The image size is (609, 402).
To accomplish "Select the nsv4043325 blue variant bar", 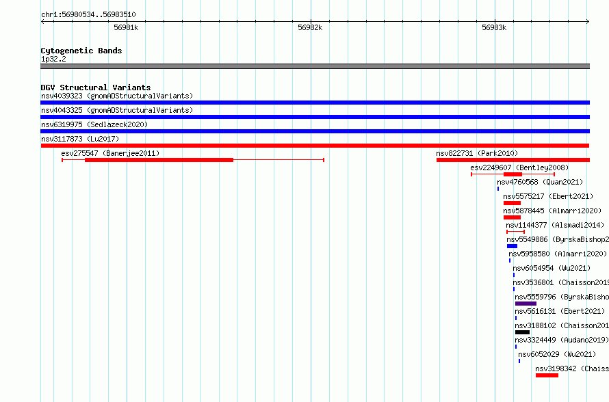I will click(315, 117).
